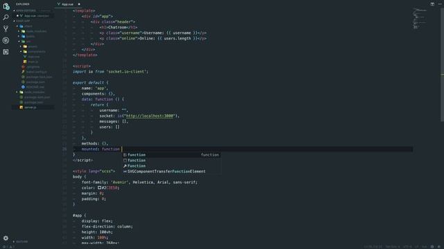Choose second 'function' snippet suggestion
Screen dimensions: 444x249
click(171, 160)
